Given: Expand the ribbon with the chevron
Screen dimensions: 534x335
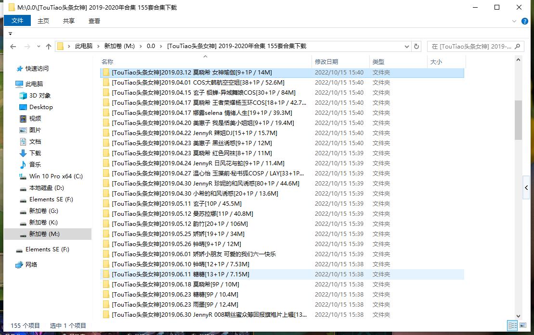Looking at the screenshot, I should pos(514,21).
